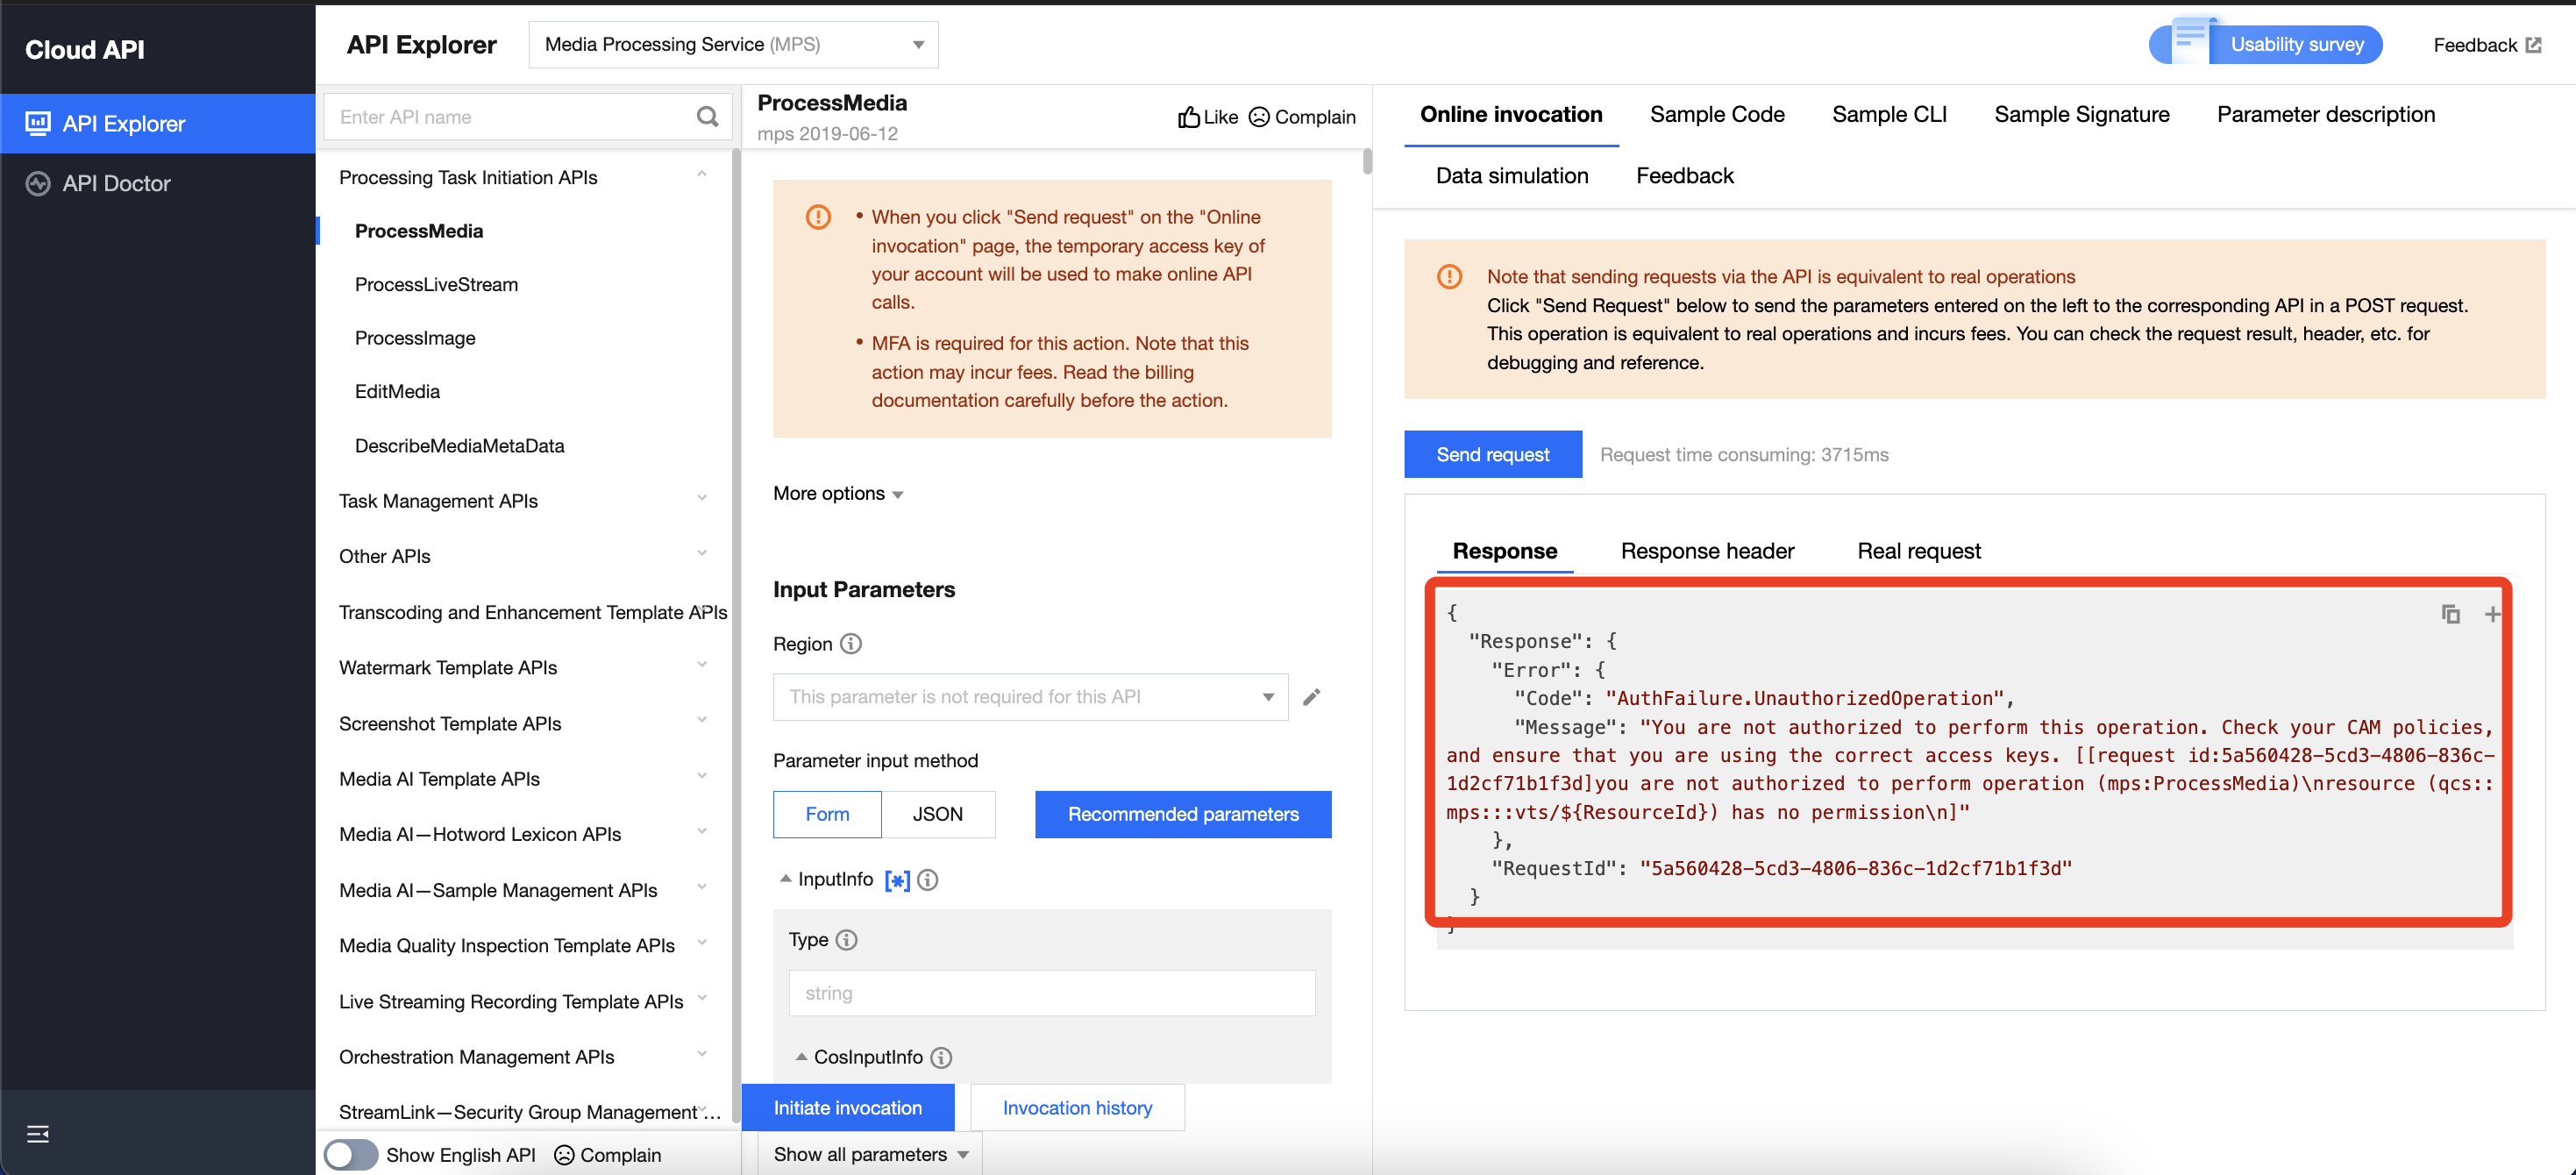Select the JSON parameter input method

click(x=937, y=814)
